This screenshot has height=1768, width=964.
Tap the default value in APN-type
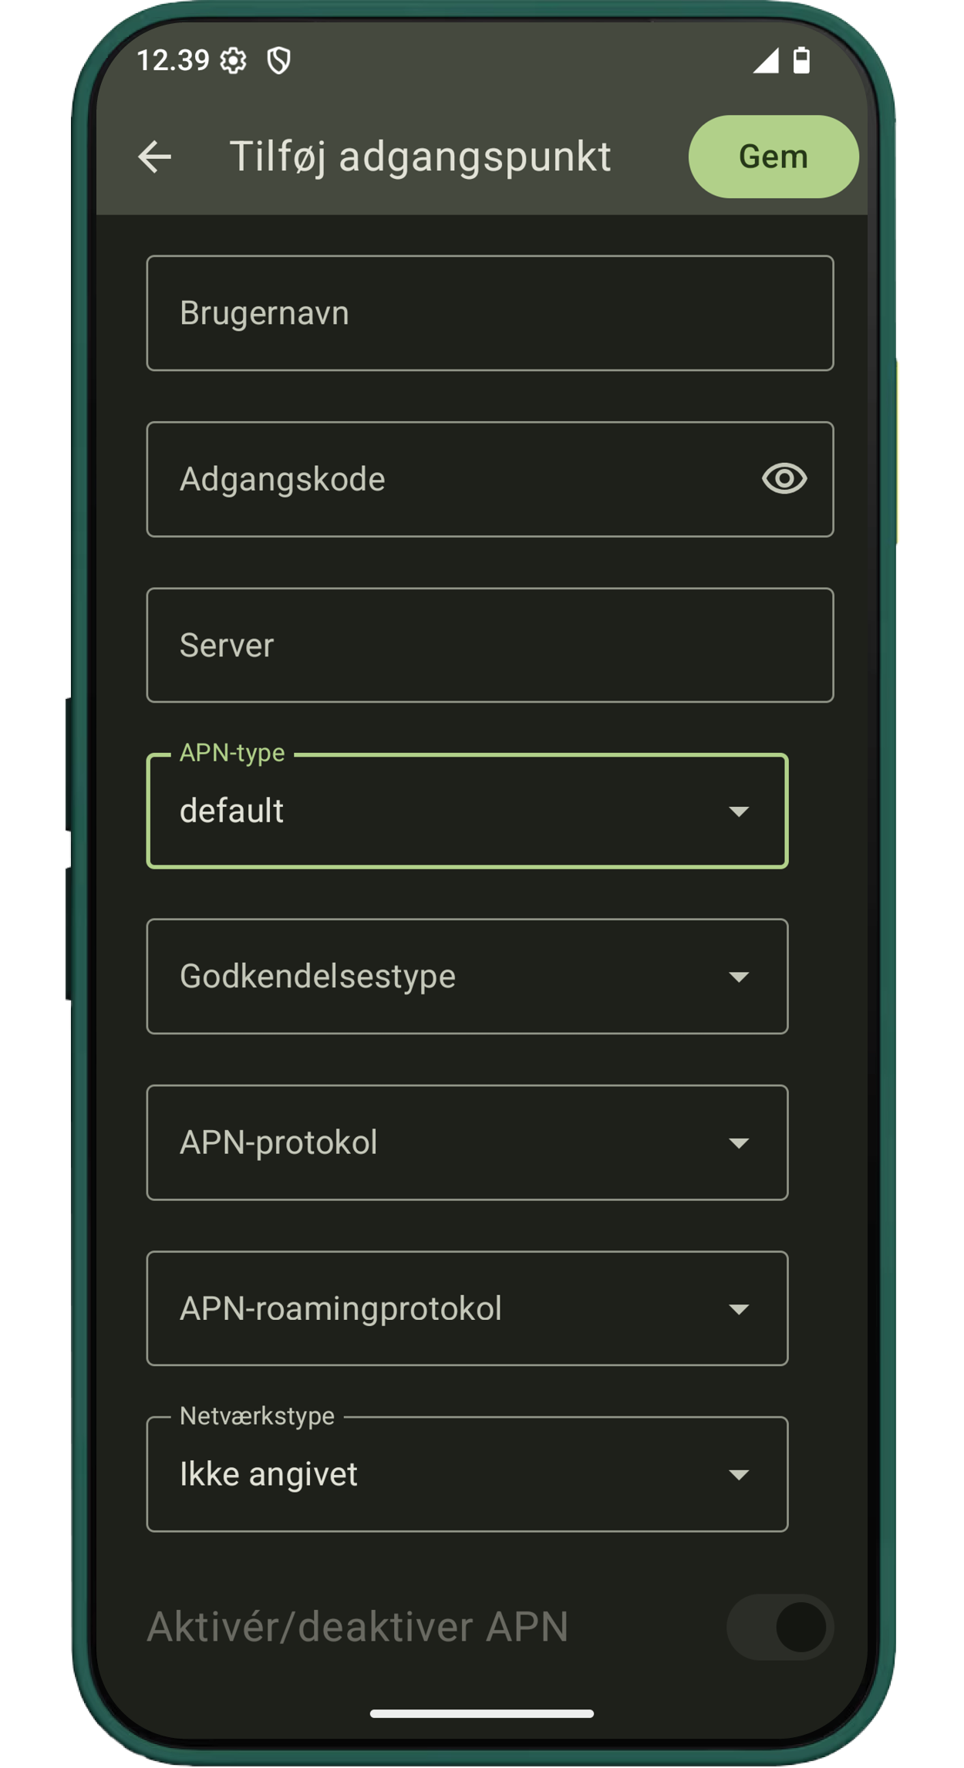click(231, 811)
